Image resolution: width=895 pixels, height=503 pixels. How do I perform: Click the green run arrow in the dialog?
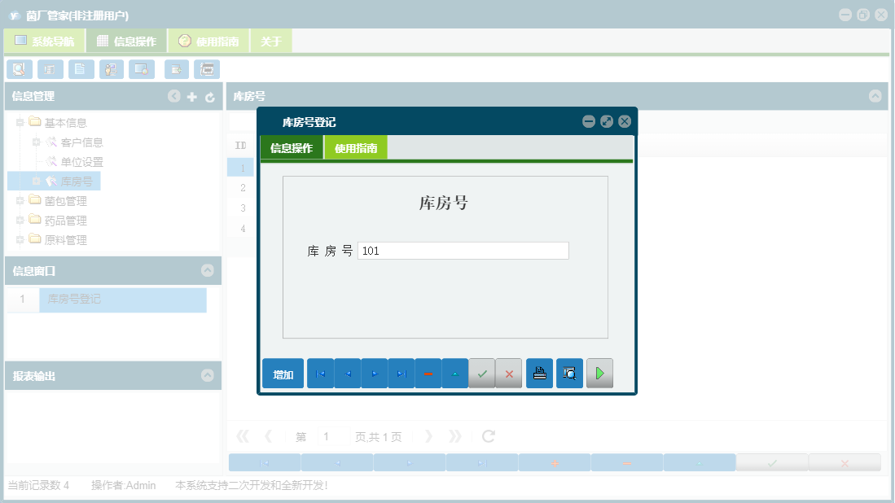599,373
